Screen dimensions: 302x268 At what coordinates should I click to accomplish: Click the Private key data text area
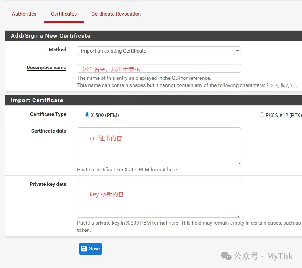159,199
